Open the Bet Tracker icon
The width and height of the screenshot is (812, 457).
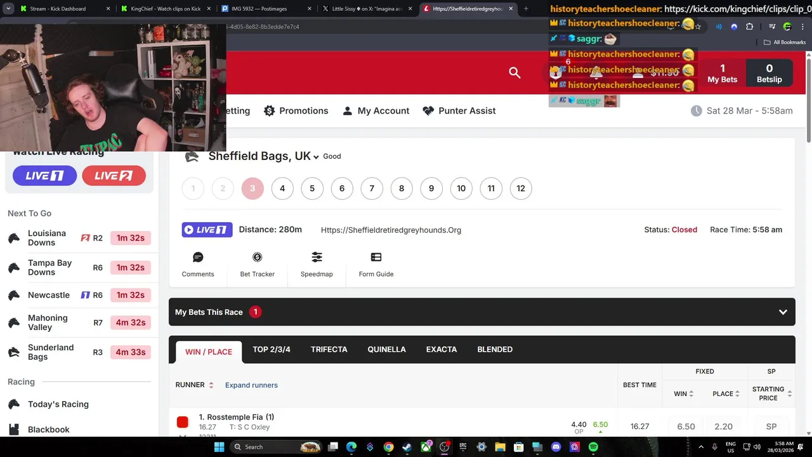tap(257, 257)
